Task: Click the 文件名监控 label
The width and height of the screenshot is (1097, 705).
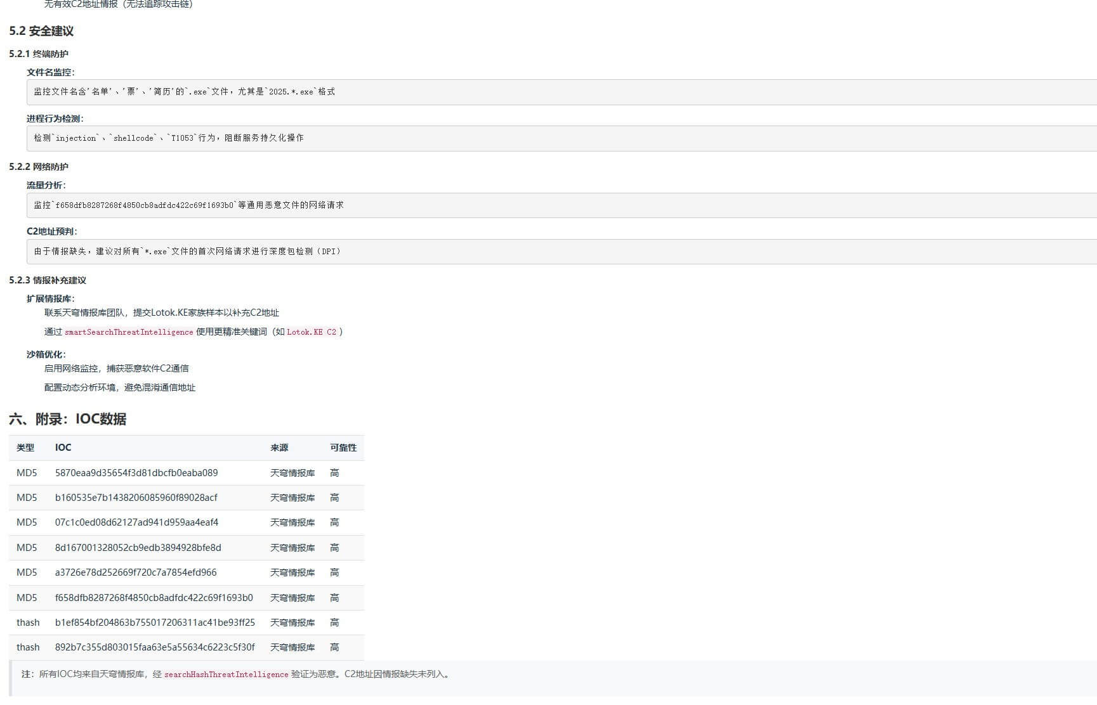Action: (x=51, y=72)
